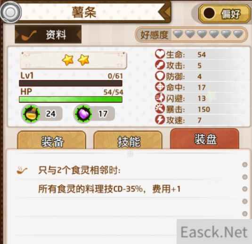Switch to the 技能 tab

click(128, 140)
